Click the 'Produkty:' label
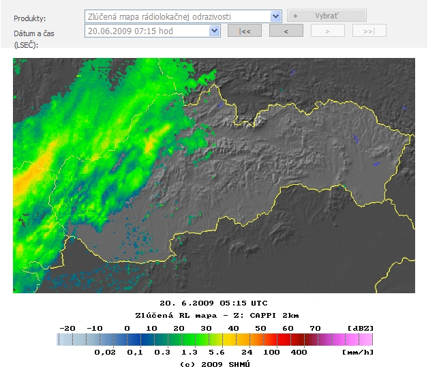This screenshot has height=373, width=439. click(30, 16)
